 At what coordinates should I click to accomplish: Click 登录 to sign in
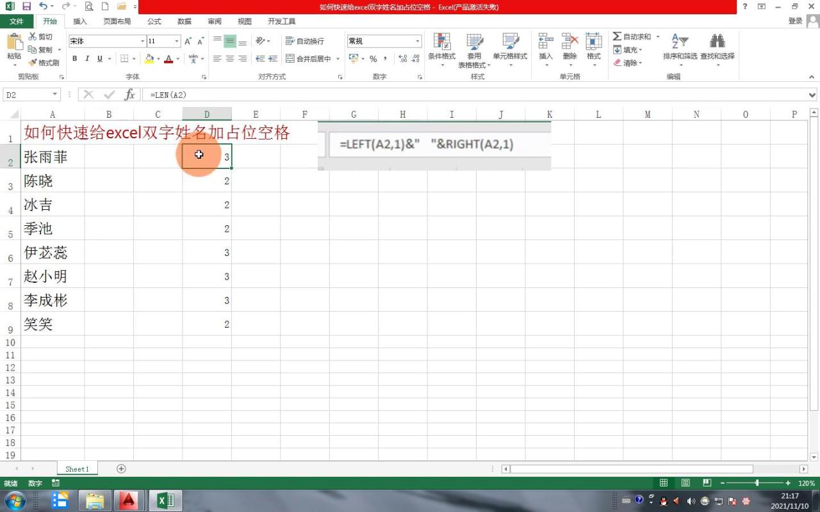click(x=795, y=21)
